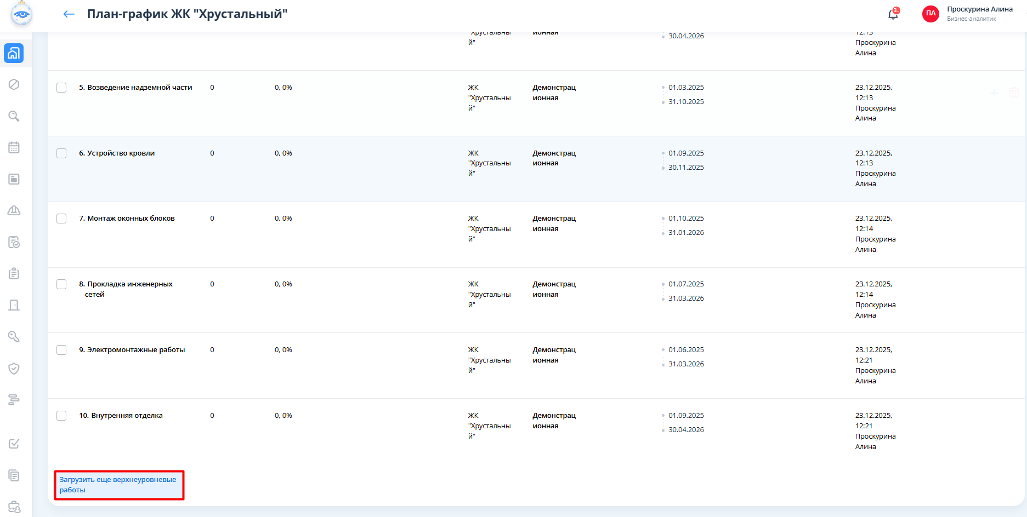This screenshot has height=517, width=1027.
Task: Check the box for "Внутренняя отделка"
Action: (61, 416)
